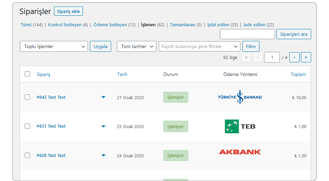The height and width of the screenshot is (181, 329).
Task: Click the total ₺ 1,50
Action: pyautogui.click(x=300, y=156)
